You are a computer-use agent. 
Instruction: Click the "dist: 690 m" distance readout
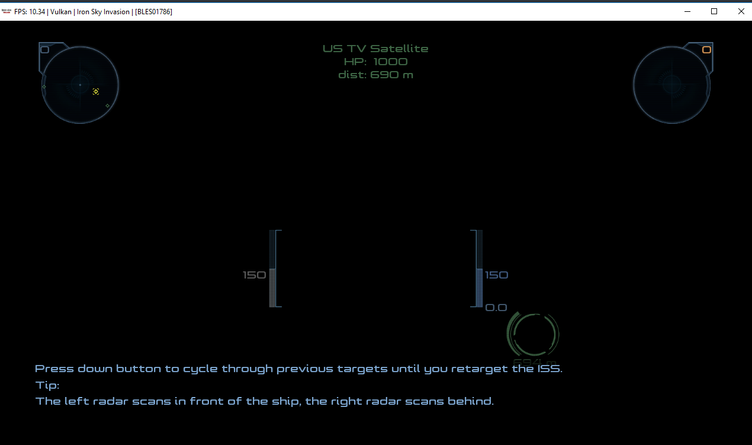pyautogui.click(x=375, y=75)
